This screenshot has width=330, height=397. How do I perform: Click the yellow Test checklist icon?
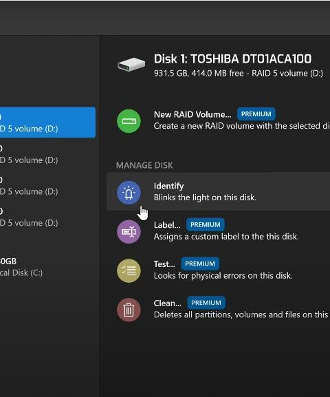(129, 270)
